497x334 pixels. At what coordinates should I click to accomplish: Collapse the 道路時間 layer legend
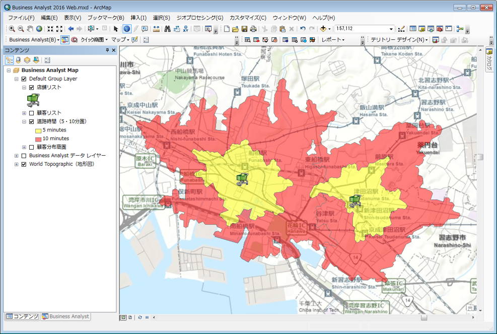click(x=24, y=121)
